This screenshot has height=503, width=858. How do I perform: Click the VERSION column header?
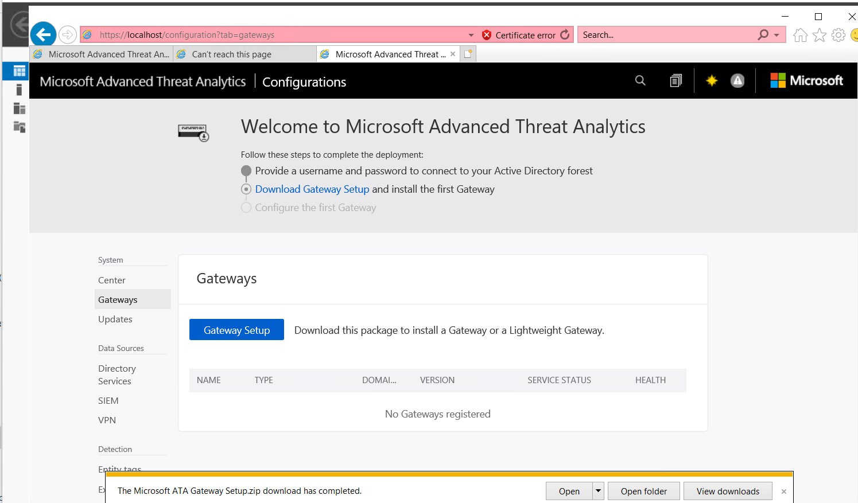tap(437, 380)
